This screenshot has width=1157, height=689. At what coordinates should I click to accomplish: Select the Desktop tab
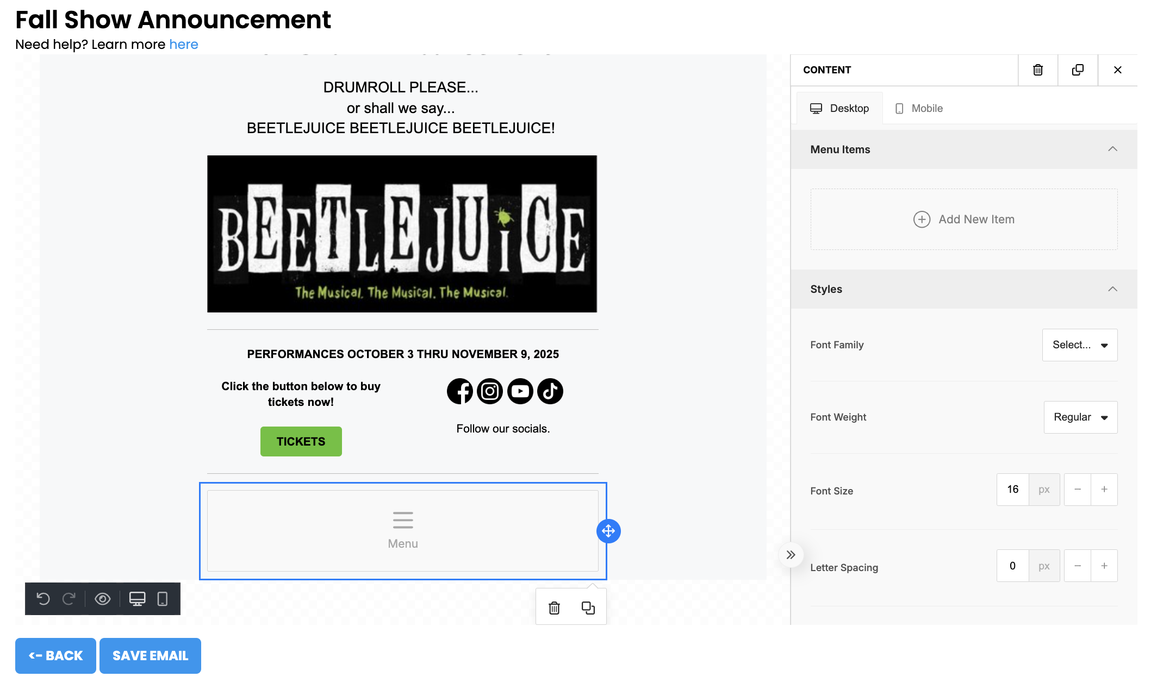pyautogui.click(x=839, y=108)
